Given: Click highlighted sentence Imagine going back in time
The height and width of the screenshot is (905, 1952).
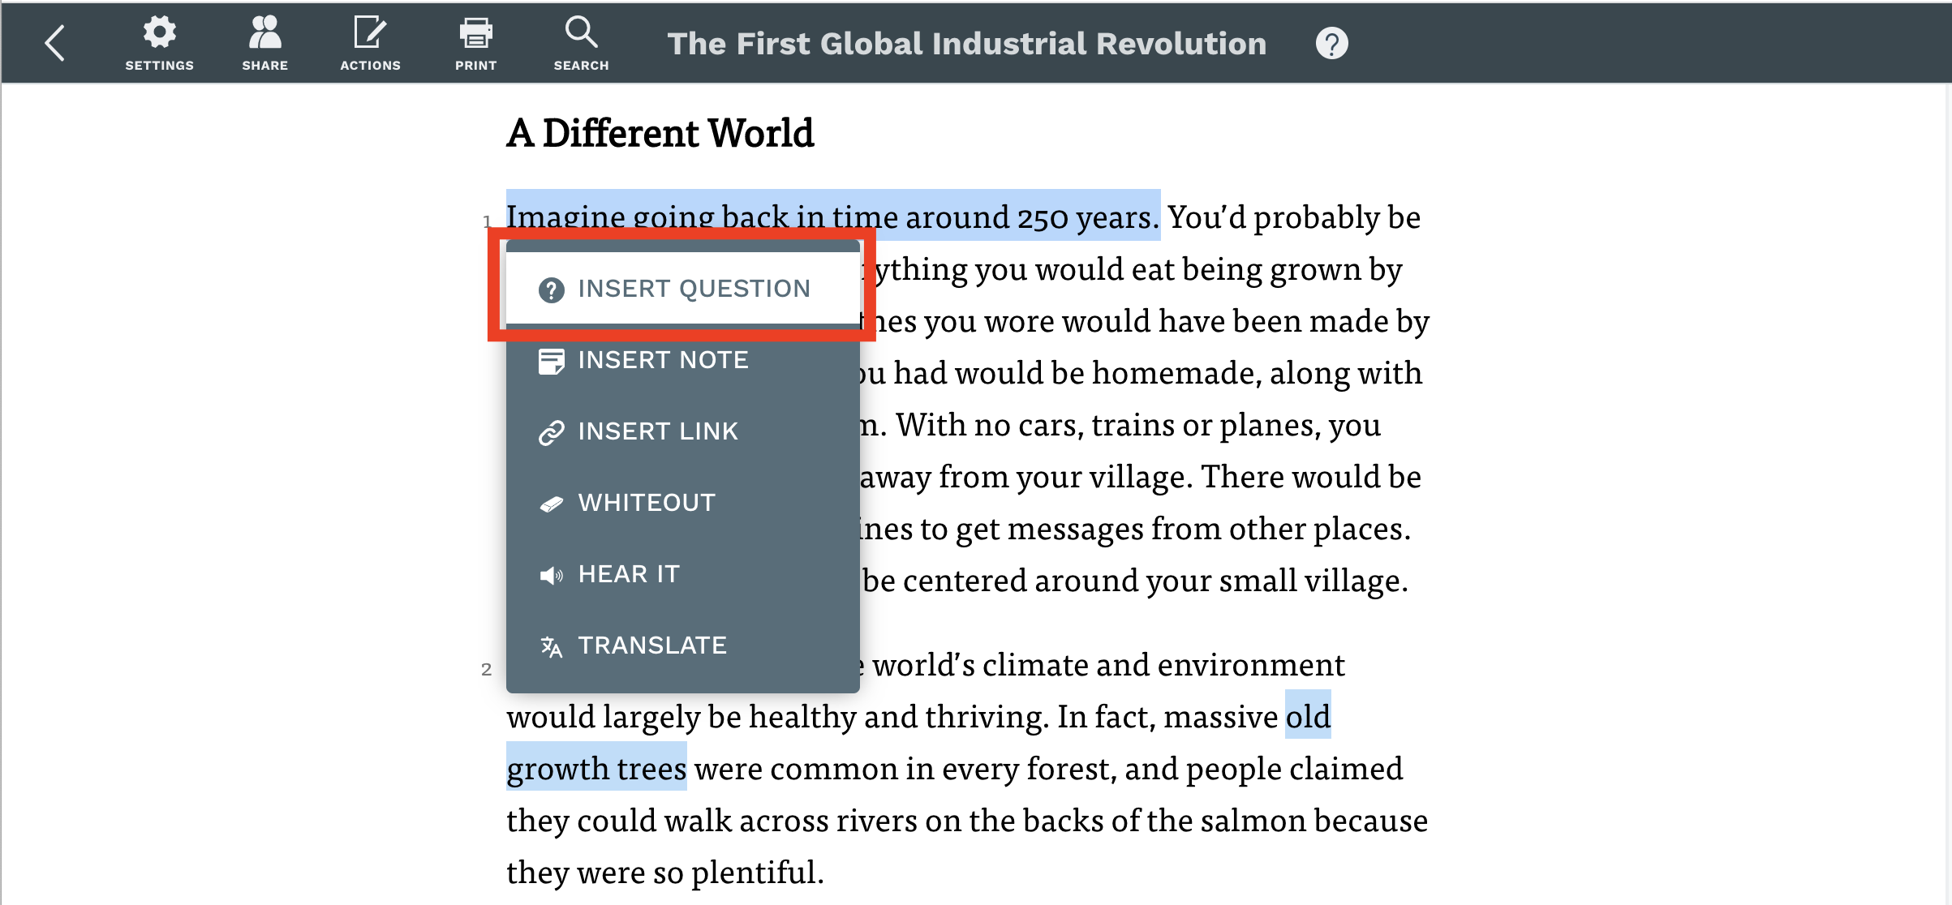Looking at the screenshot, I should pyautogui.click(x=833, y=216).
